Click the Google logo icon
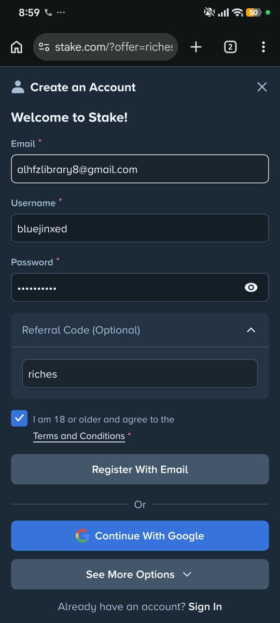Viewport: 280px width, 623px height. (x=82, y=536)
